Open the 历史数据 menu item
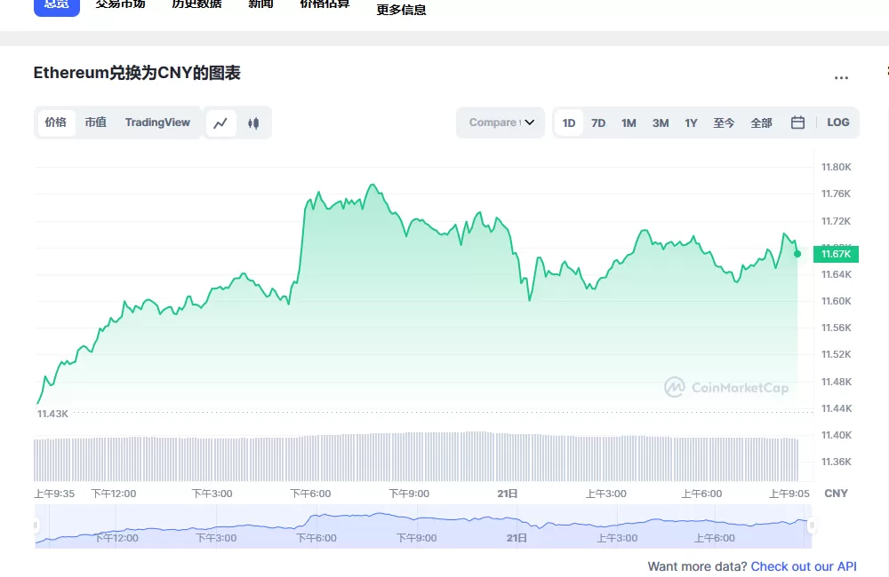 (x=196, y=4)
